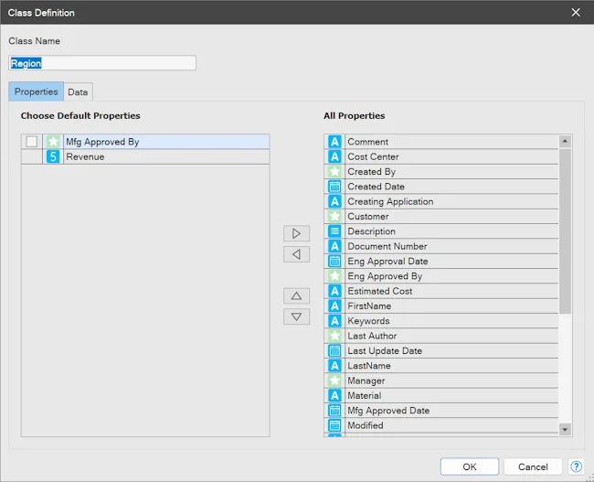Select the LastName property

(x=441, y=366)
